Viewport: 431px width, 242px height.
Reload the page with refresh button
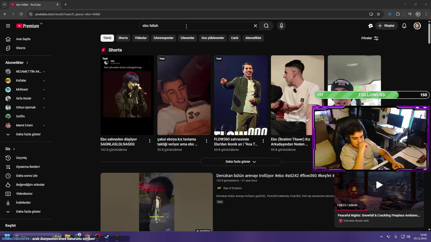(21, 14)
